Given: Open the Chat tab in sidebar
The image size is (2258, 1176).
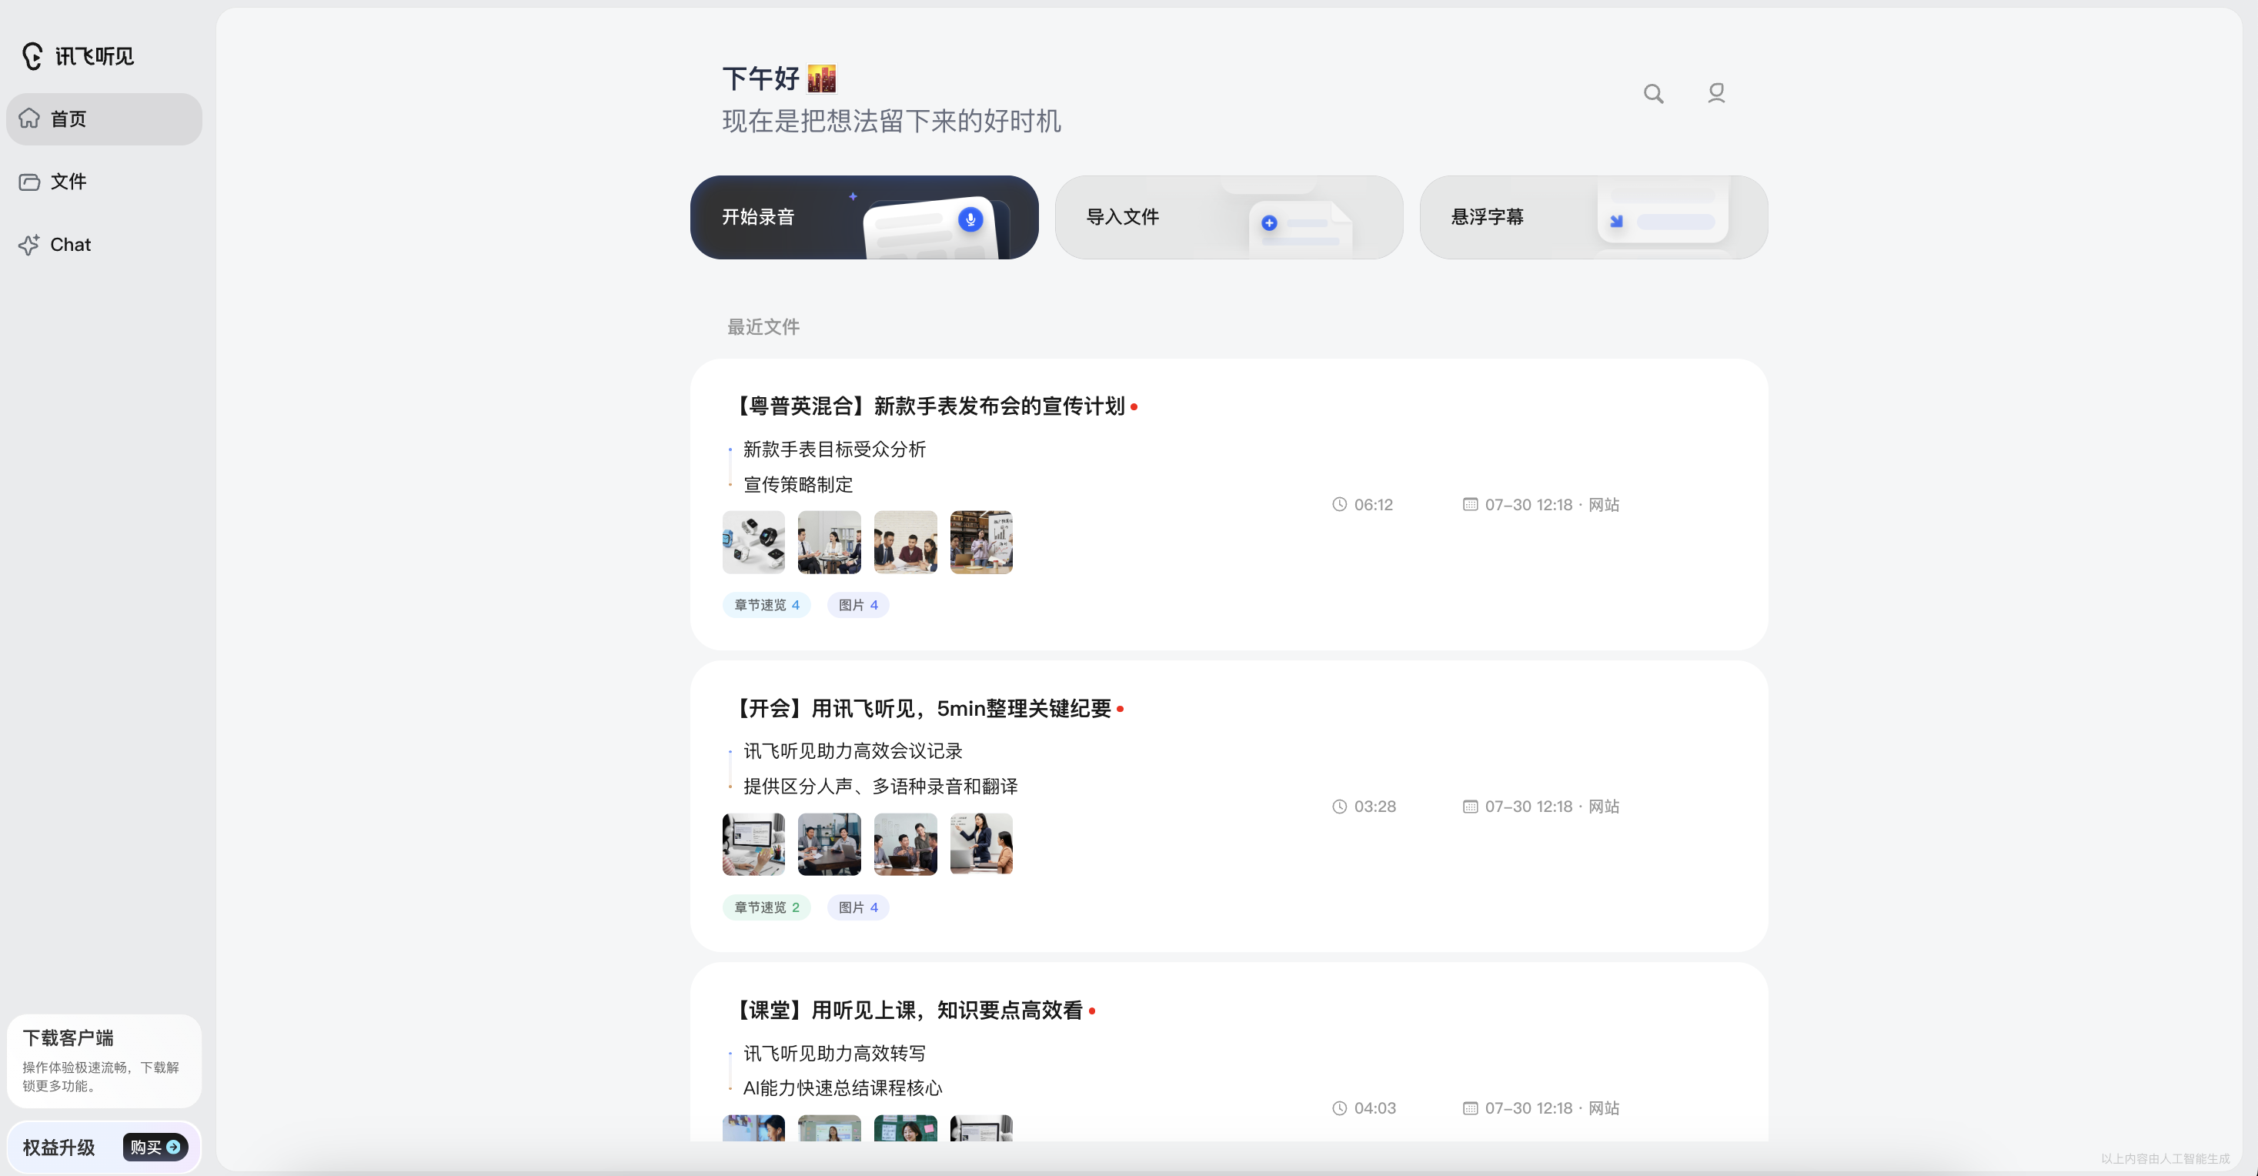Looking at the screenshot, I should pos(105,245).
